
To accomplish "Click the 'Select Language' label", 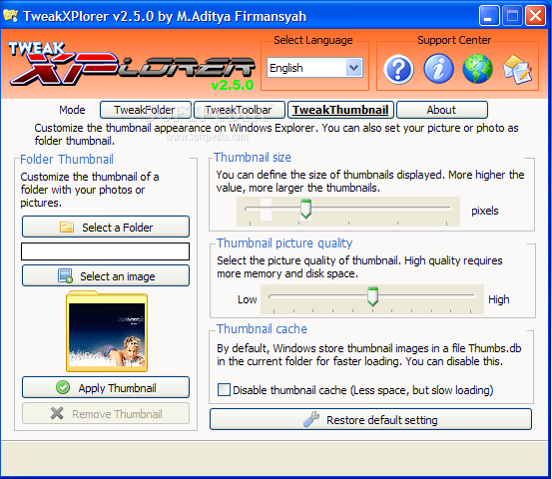I will pyautogui.click(x=313, y=40).
